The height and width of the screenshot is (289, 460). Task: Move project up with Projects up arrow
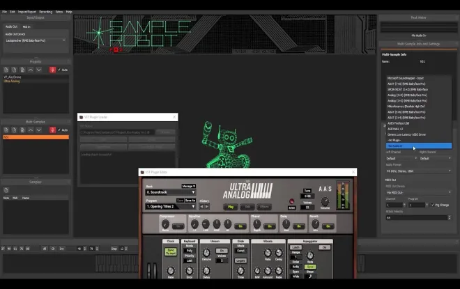click(x=31, y=70)
